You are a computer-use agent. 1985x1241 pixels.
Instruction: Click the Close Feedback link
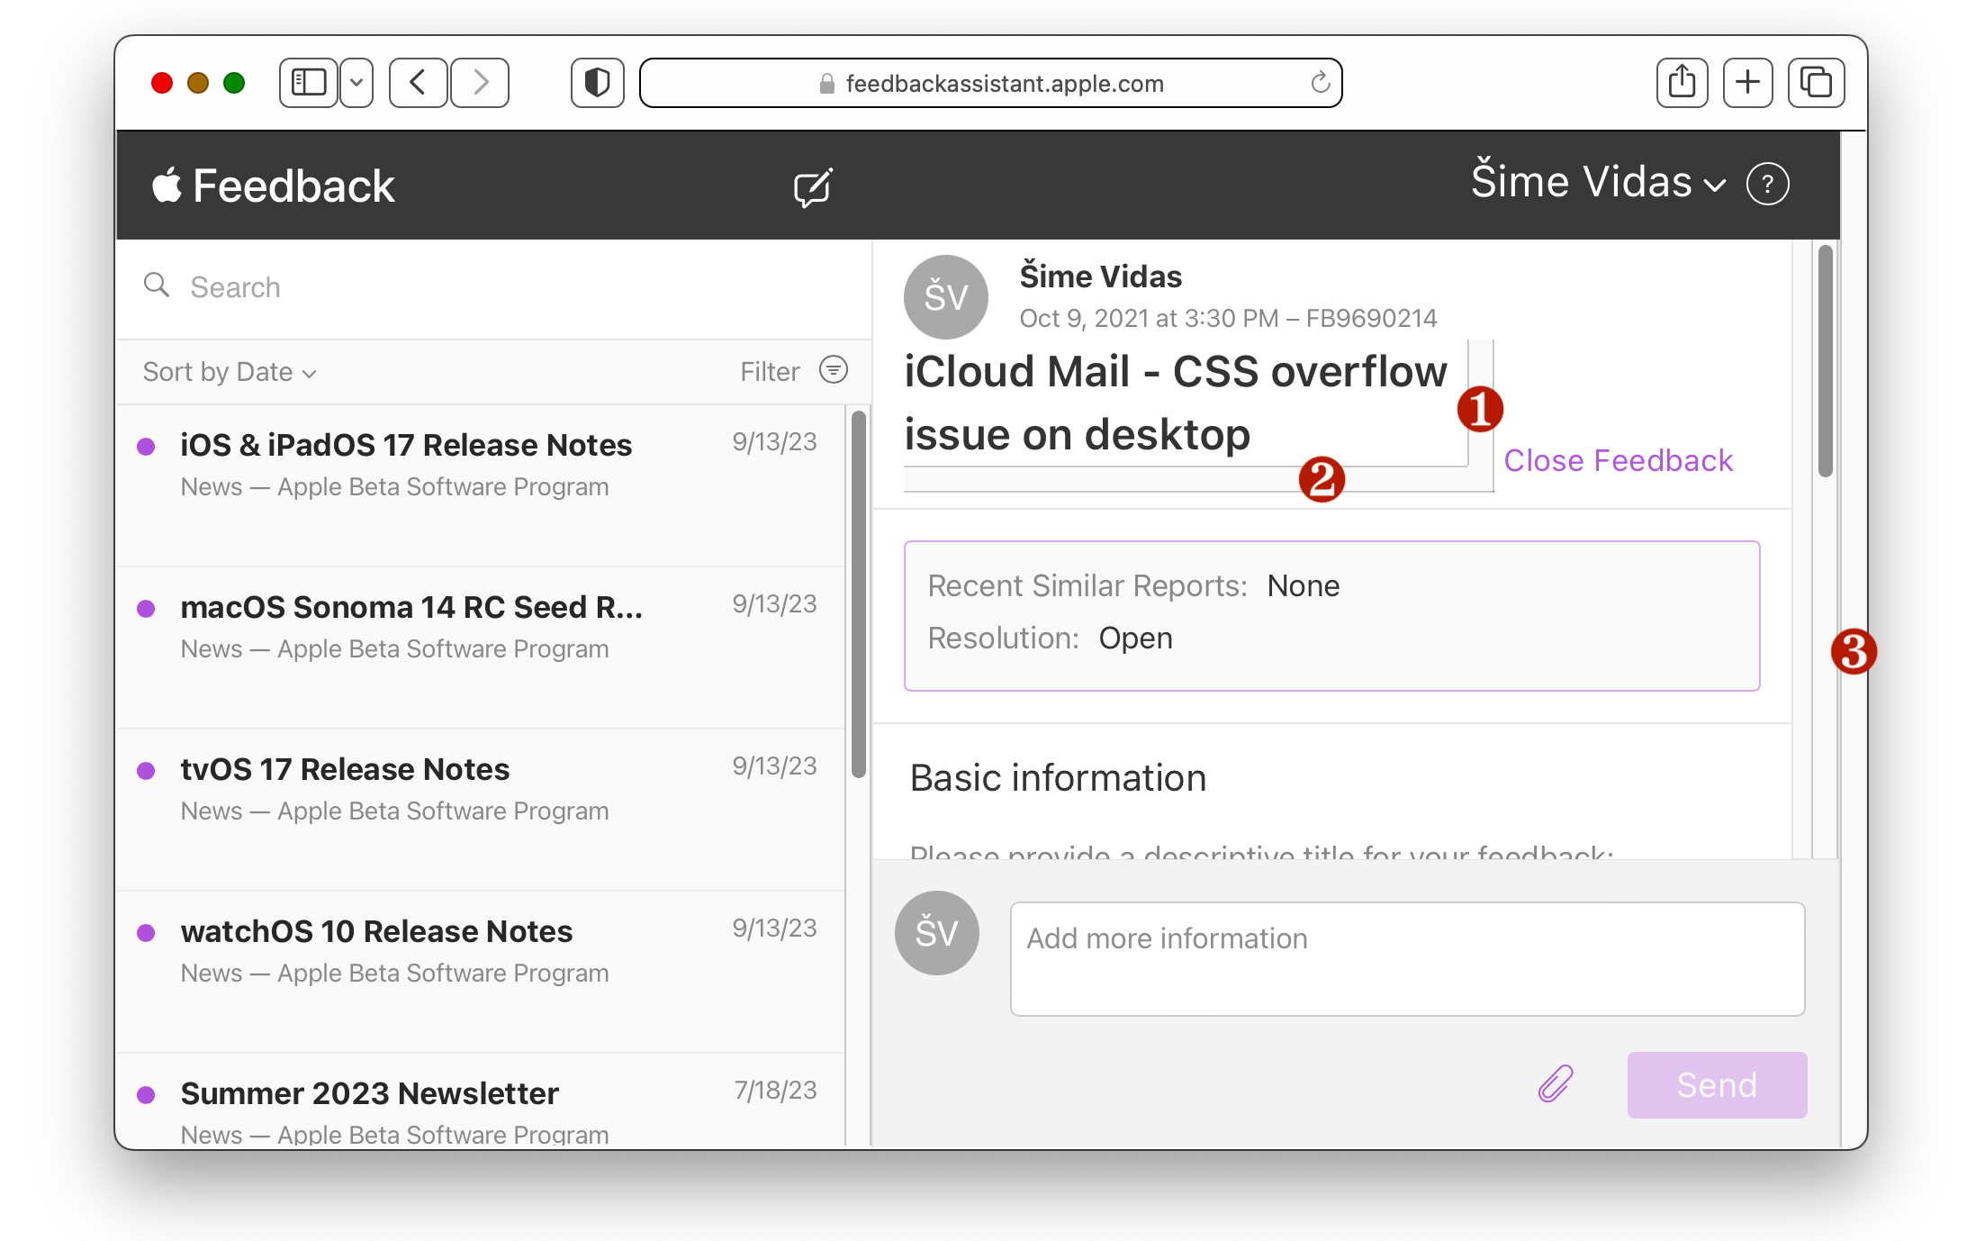[1618, 460]
